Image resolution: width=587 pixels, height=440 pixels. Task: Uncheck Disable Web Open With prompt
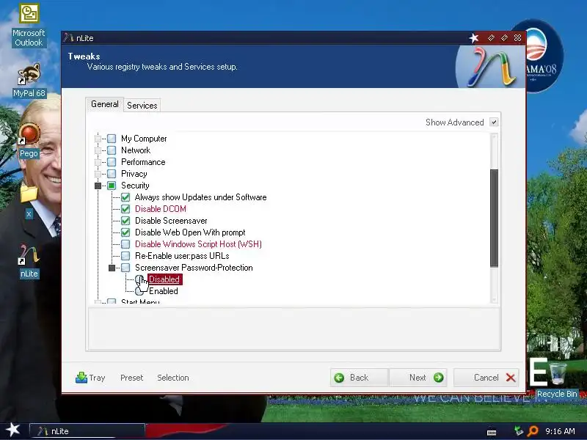(125, 232)
